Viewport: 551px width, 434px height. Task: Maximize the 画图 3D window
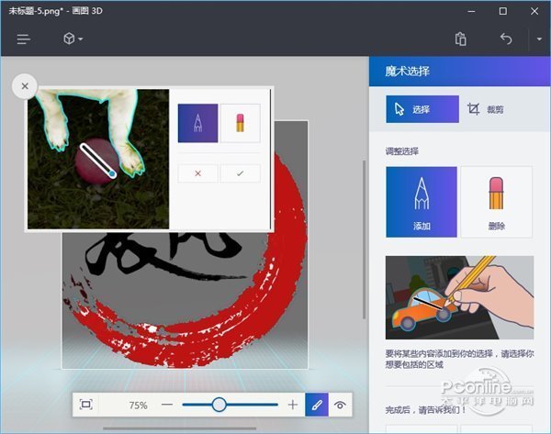point(503,11)
